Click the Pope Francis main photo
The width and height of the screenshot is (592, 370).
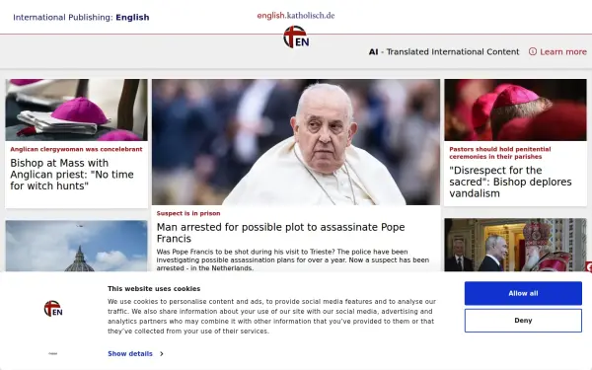(x=296, y=141)
